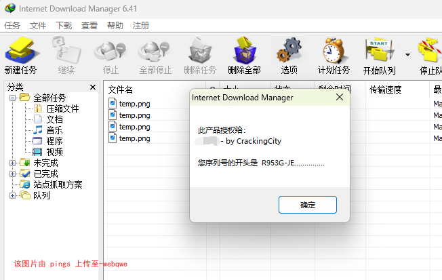Open the 任务 menu
The width and height of the screenshot is (442, 280).
pos(12,26)
